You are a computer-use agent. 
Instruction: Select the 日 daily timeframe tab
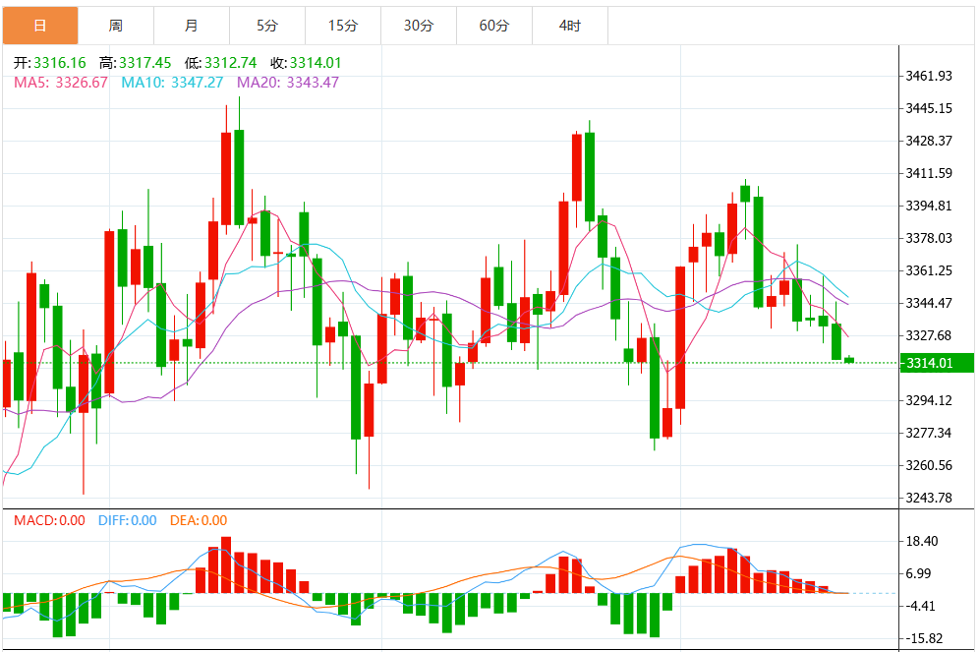click(x=40, y=26)
